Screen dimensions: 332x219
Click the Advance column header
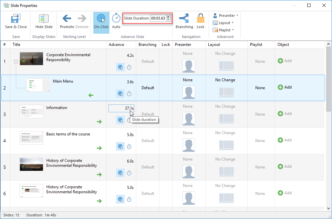point(116,45)
